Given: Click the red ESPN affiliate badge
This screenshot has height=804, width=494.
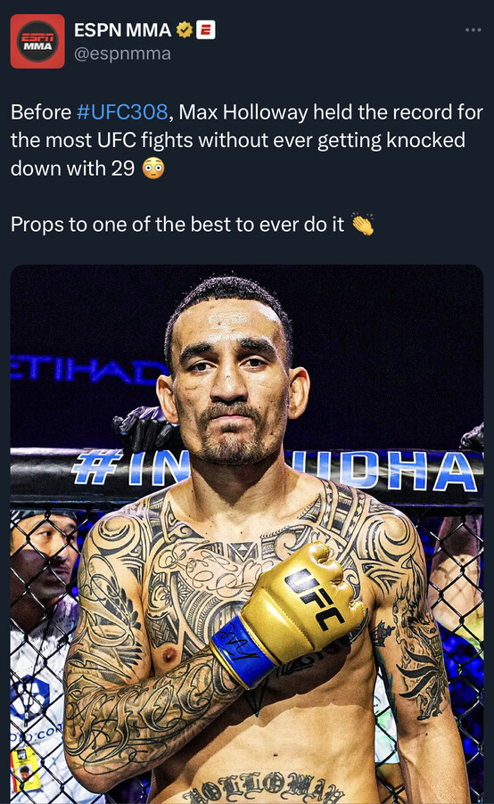Looking at the screenshot, I should pos(206,30).
